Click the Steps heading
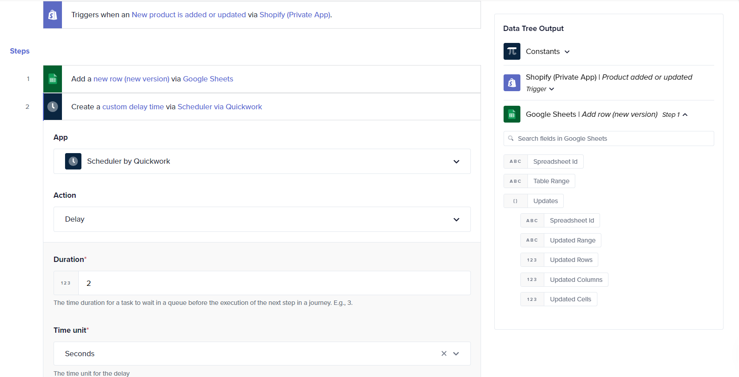 pos(20,51)
